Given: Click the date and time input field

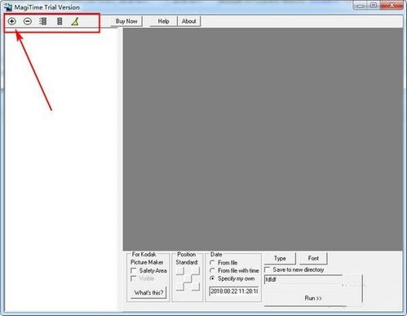Looking at the screenshot, I should click(234, 292).
